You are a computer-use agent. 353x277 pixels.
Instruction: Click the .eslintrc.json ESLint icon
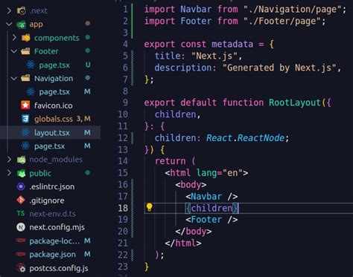coord(21,186)
